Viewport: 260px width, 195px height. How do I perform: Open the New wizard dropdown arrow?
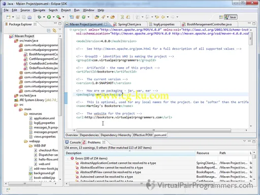click(x=13, y=17)
